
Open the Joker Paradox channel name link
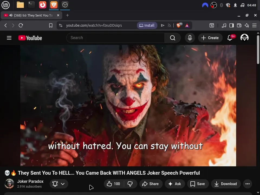[x=30, y=181]
